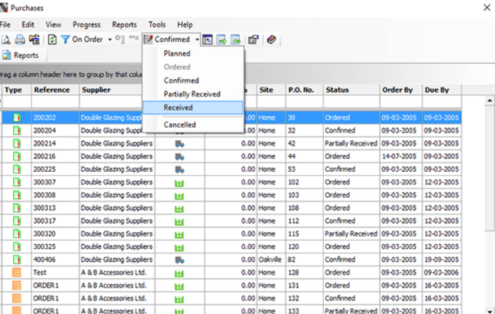Screen dimensions: 495x314
Task: Click the Reports chart icon
Action: 7,55
